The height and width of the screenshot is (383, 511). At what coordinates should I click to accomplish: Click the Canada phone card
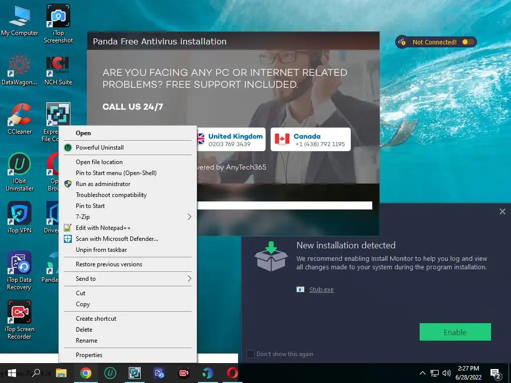point(310,140)
